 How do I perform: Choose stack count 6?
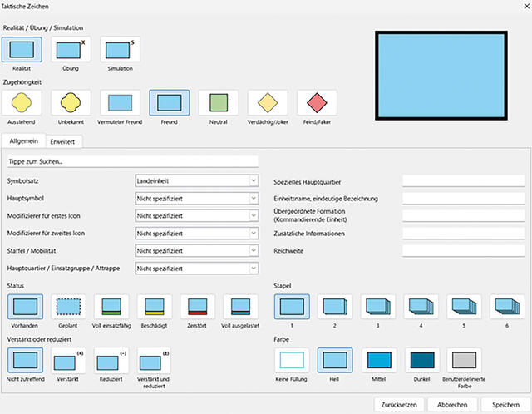(x=507, y=307)
